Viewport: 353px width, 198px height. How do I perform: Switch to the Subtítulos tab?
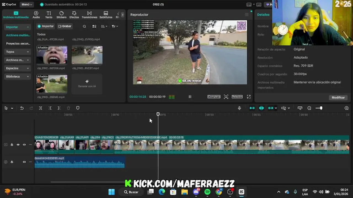[106, 15]
